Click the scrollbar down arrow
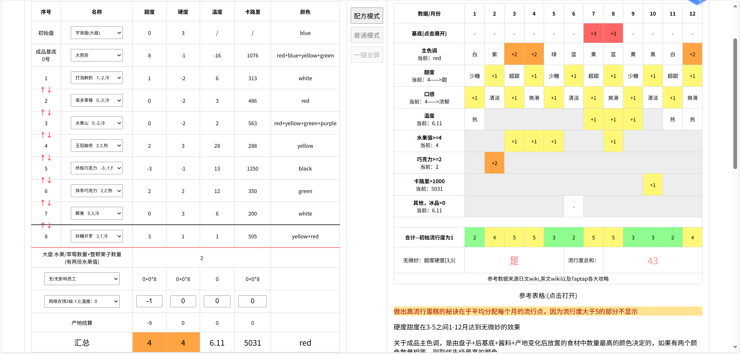This screenshot has width=740, height=354. pos(735,347)
